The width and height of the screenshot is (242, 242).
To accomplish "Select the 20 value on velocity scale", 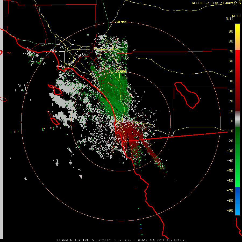I will [x=231, y=101].
